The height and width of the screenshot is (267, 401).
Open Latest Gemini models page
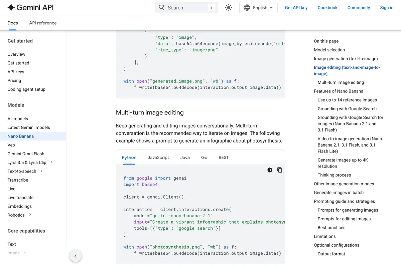click(29, 127)
